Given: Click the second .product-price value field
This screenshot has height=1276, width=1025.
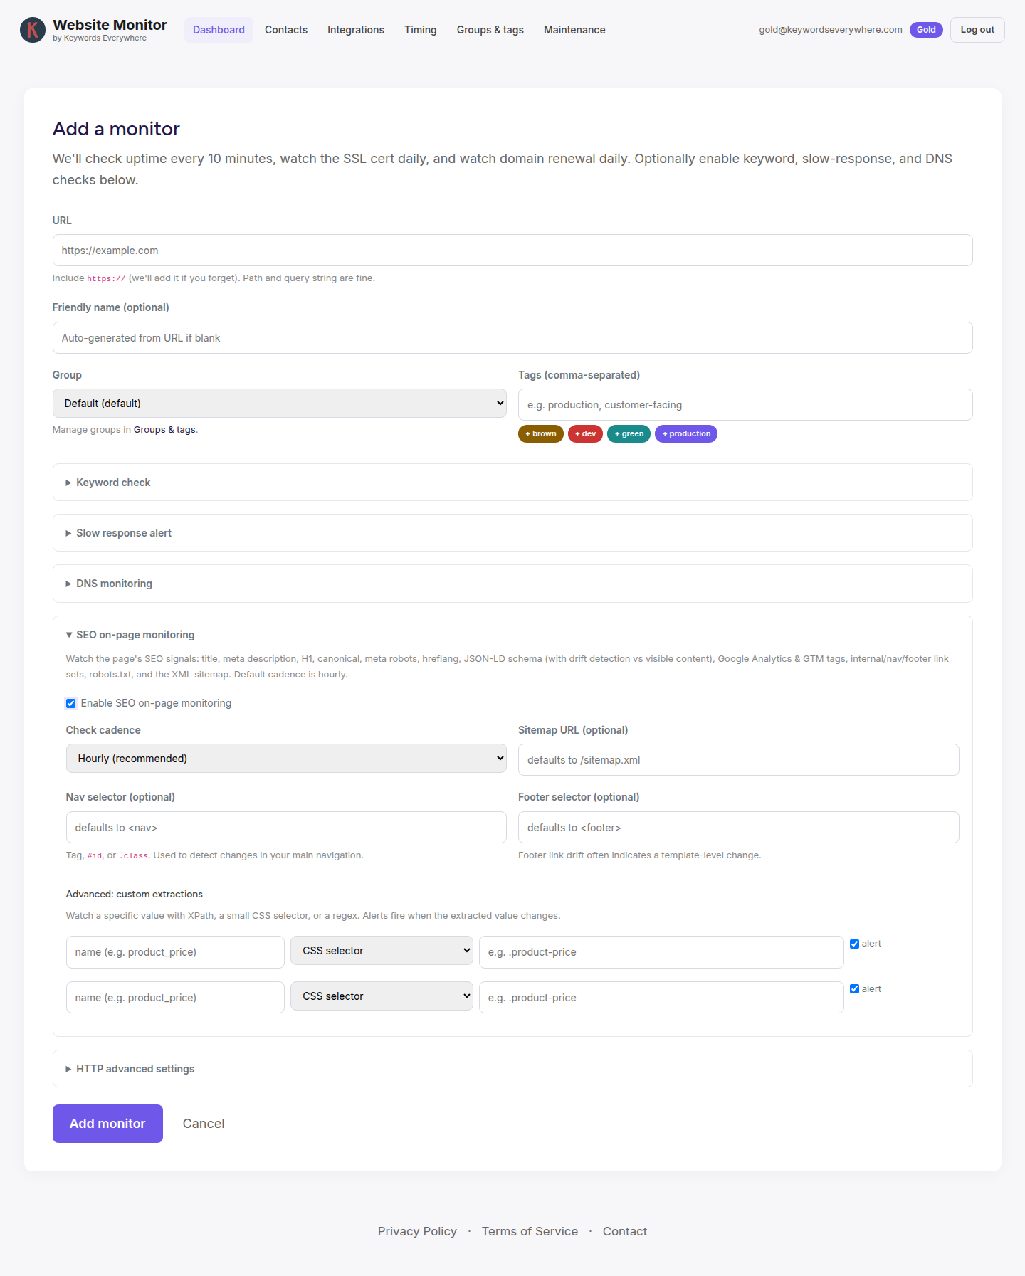Looking at the screenshot, I should [661, 998].
